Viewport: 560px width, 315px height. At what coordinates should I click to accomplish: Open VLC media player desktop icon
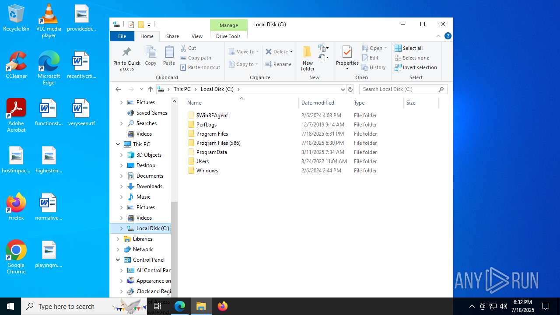[x=49, y=21]
